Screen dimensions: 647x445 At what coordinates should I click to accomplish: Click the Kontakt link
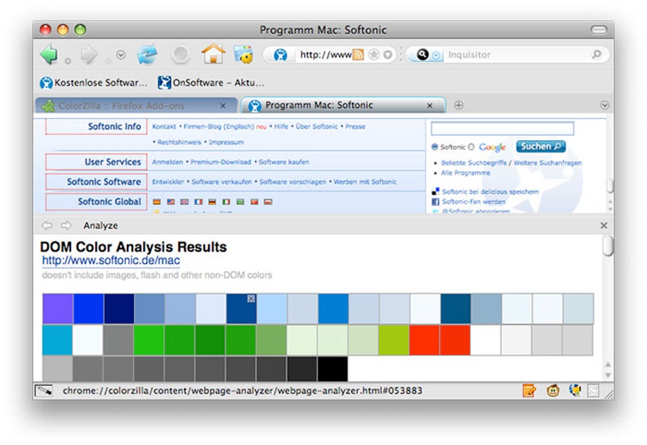pos(164,127)
